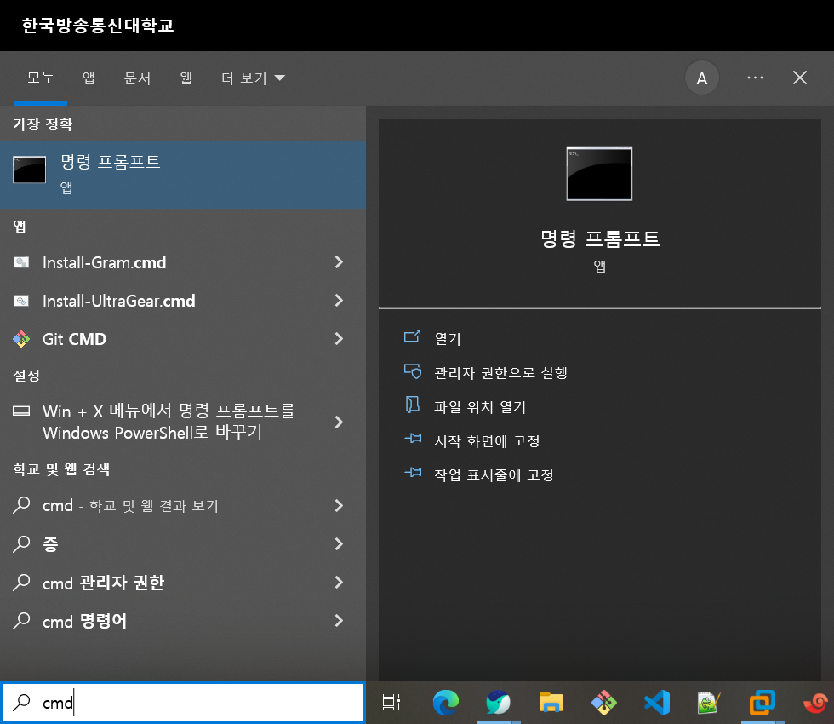Image resolution: width=834 pixels, height=724 pixels.
Task: Select the 'cmd 관리자 권한' suggestion
Action: (103, 583)
